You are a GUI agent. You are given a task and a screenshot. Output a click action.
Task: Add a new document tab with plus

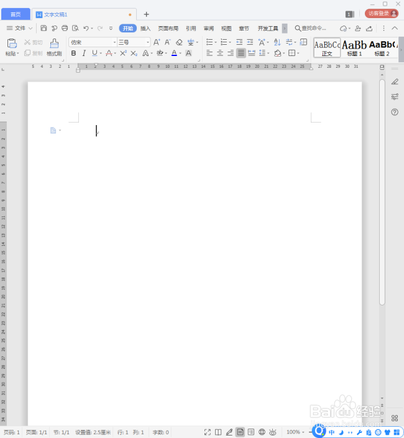(146, 14)
